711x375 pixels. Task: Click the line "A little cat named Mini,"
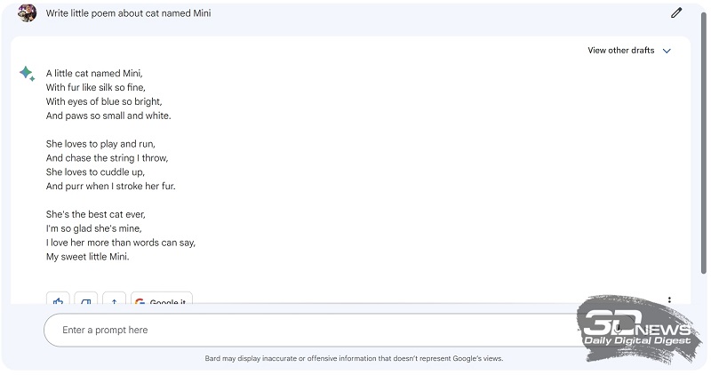click(94, 73)
